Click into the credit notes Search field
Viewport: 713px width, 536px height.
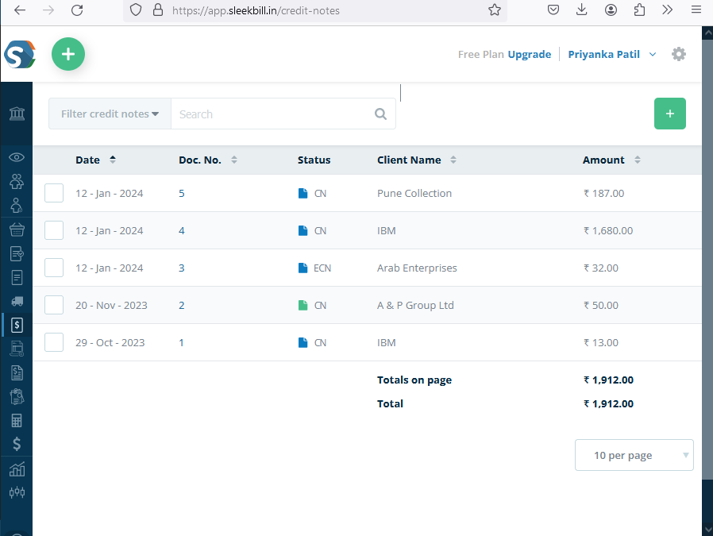pos(270,114)
